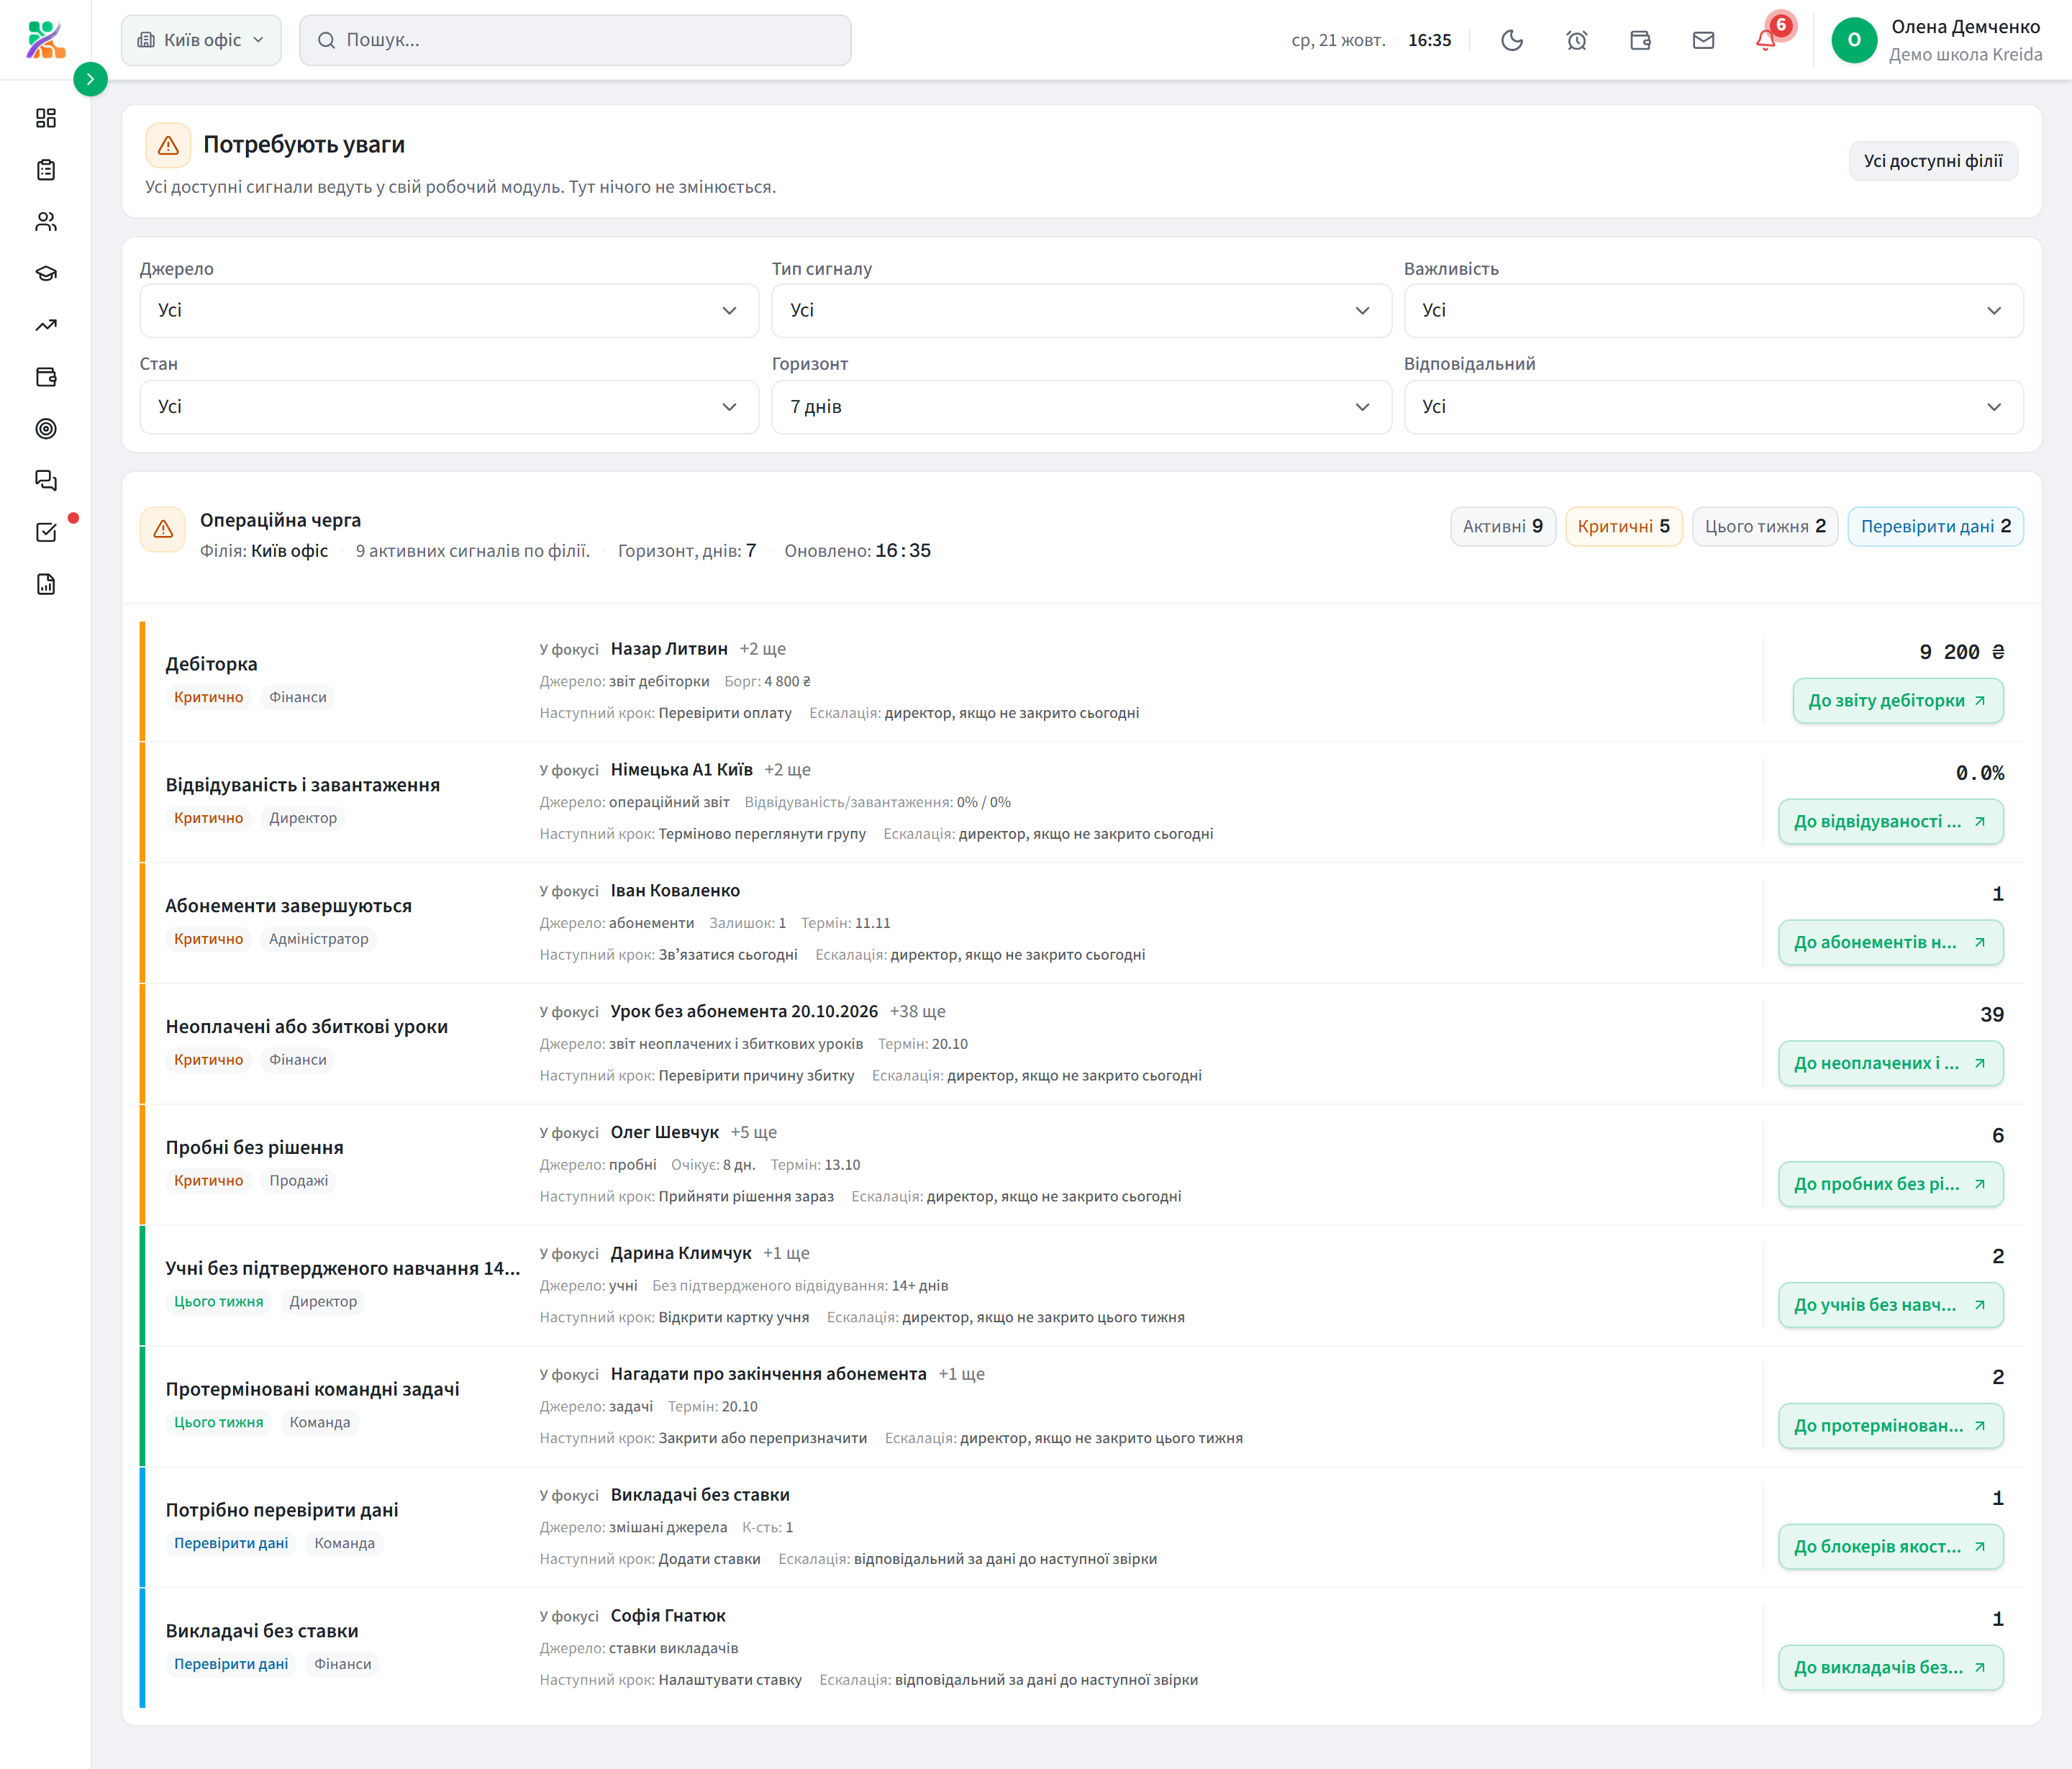Open Олена Демченко user profile
This screenshot has height=1769, width=2072.
tap(1936, 40)
